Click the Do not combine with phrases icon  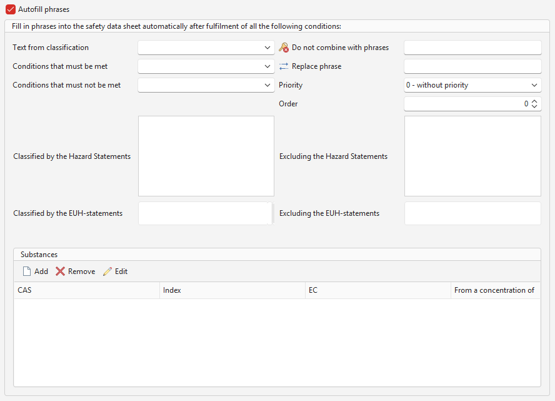tap(284, 48)
